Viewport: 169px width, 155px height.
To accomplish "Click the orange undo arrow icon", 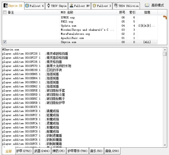I will [165, 17].
